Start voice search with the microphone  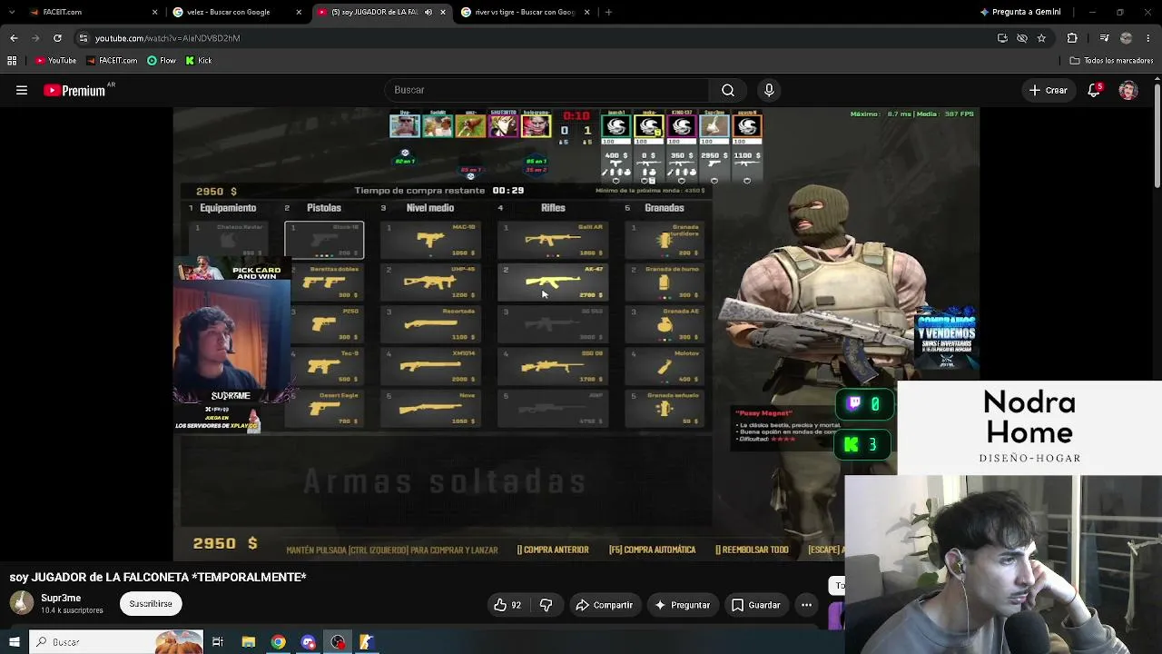[x=769, y=90]
